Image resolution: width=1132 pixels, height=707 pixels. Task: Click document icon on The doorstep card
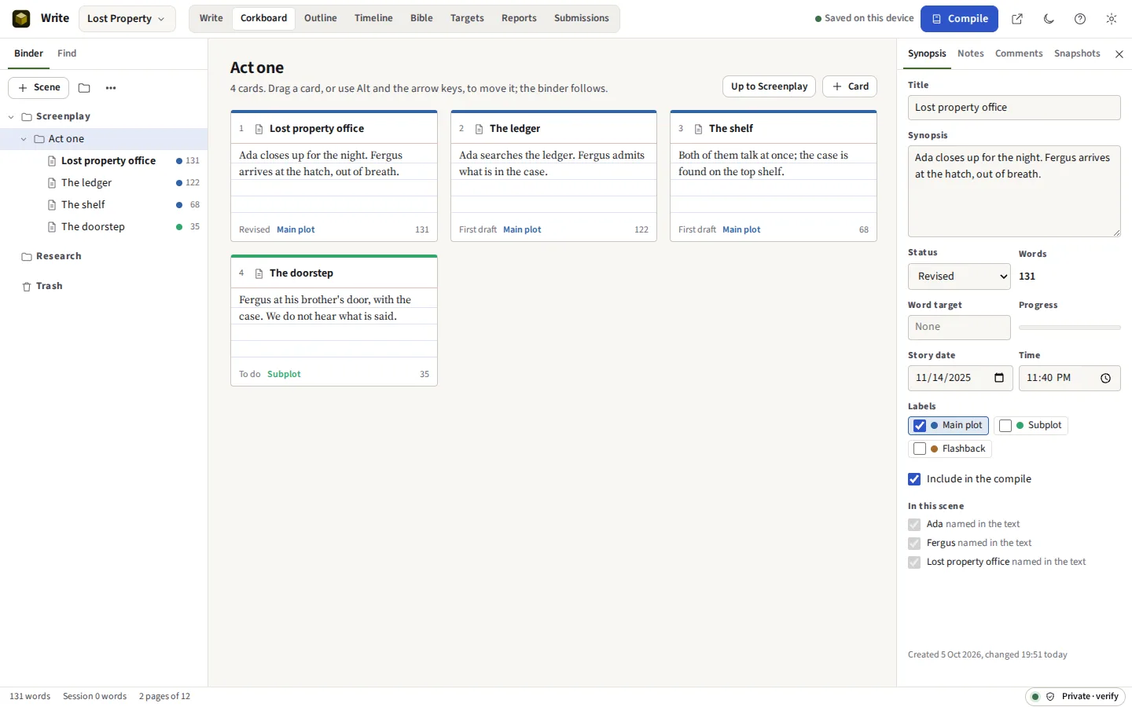(x=259, y=273)
